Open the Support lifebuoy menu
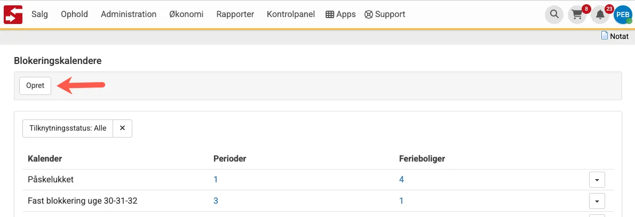The width and height of the screenshot is (635, 217). pos(385,14)
